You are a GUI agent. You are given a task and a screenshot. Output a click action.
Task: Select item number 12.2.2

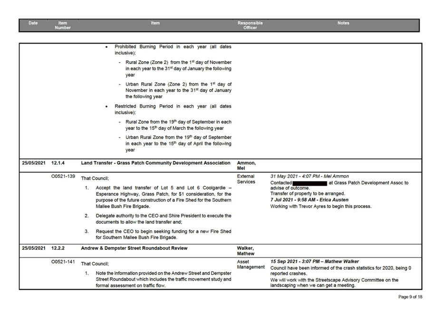point(58,248)
